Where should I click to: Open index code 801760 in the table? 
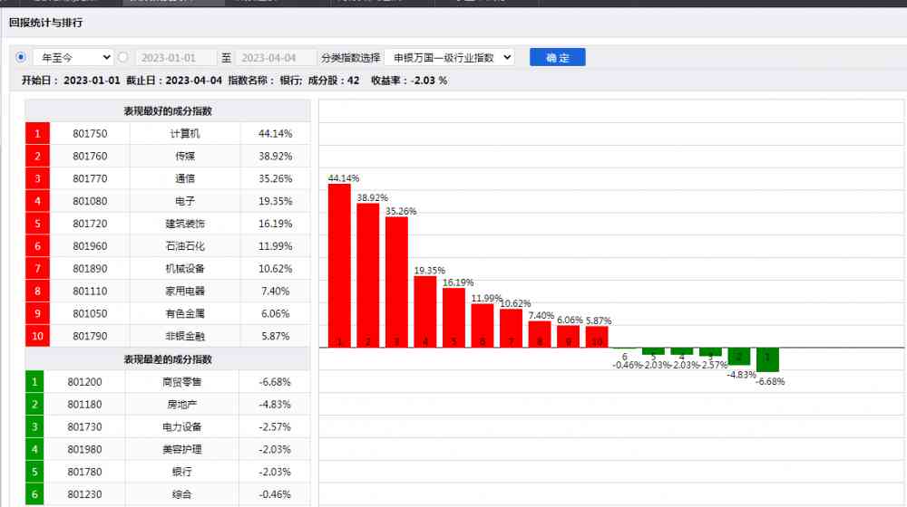click(90, 156)
